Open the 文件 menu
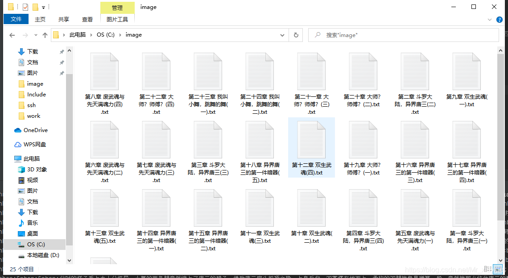The image size is (508, 278). pyautogui.click(x=16, y=20)
